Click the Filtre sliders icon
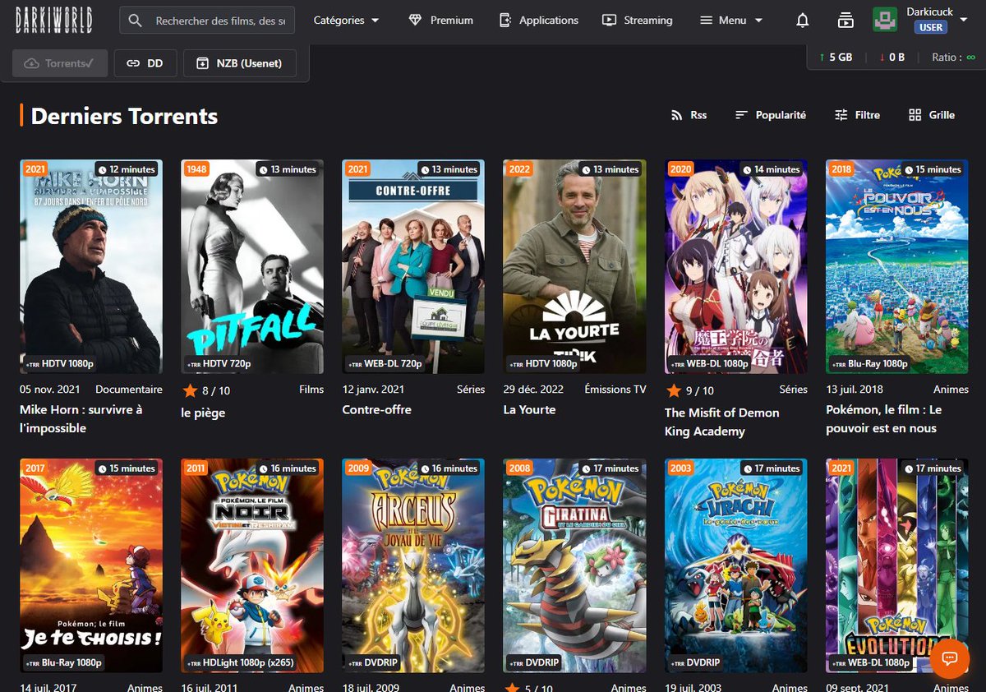 [841, 115]
